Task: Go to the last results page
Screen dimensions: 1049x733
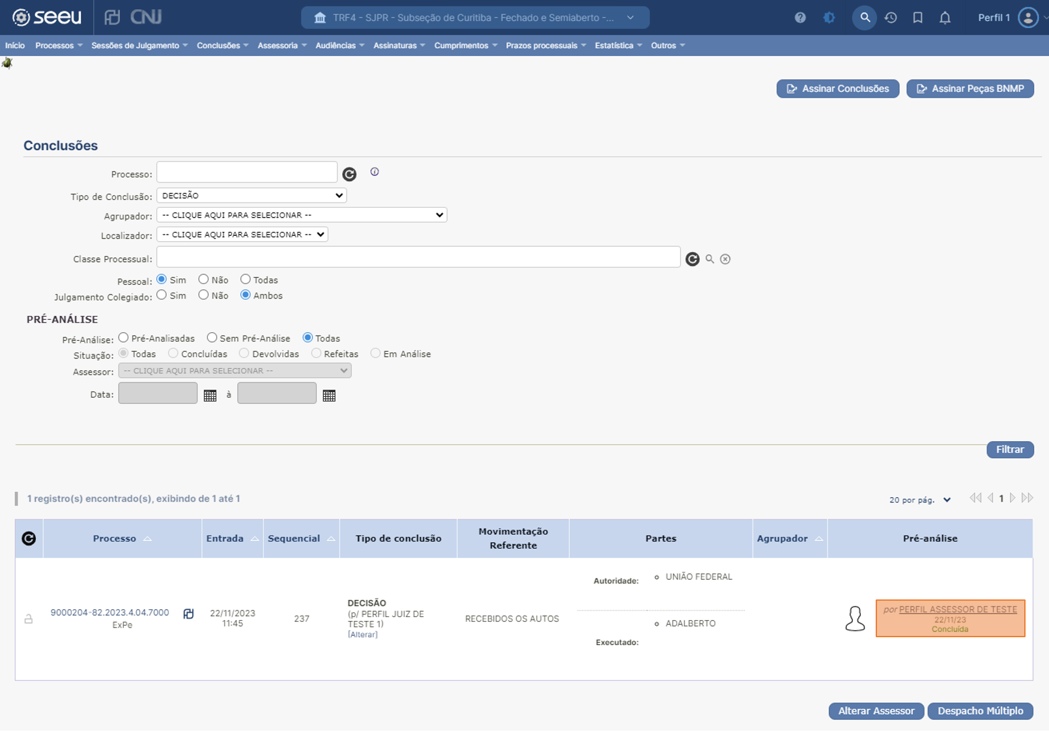Action: coord(1027,498)
